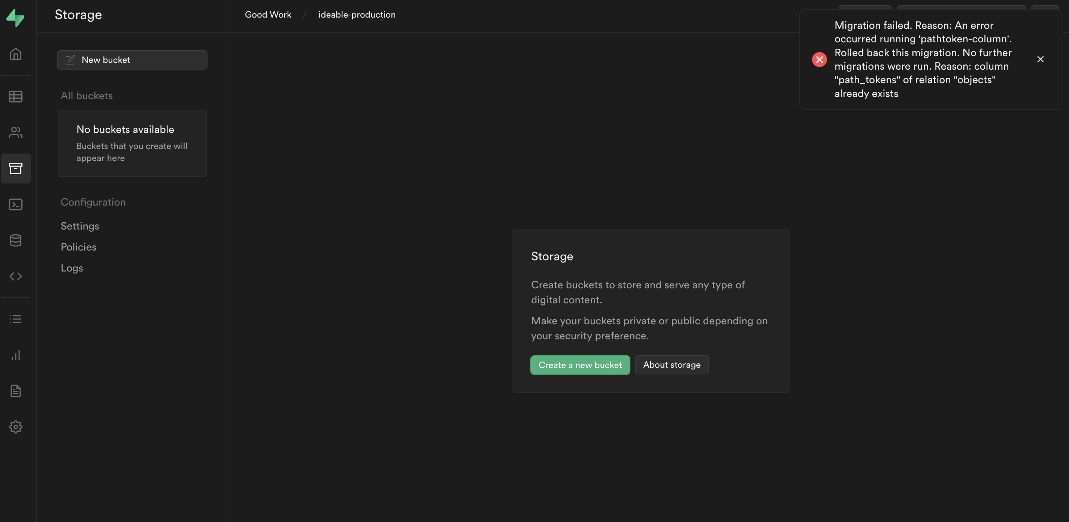Open storage Policies page
Image resolution: width=1069 pixels, height=522 pixels.
point(78,246)
